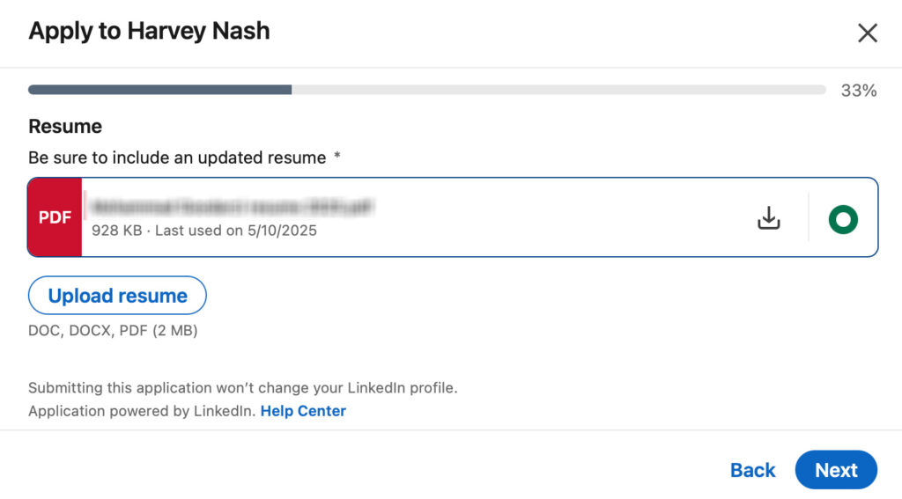Select the resume with the green radio button
The height and width of the screenshot is (499, 902).
tap(843, 219)
